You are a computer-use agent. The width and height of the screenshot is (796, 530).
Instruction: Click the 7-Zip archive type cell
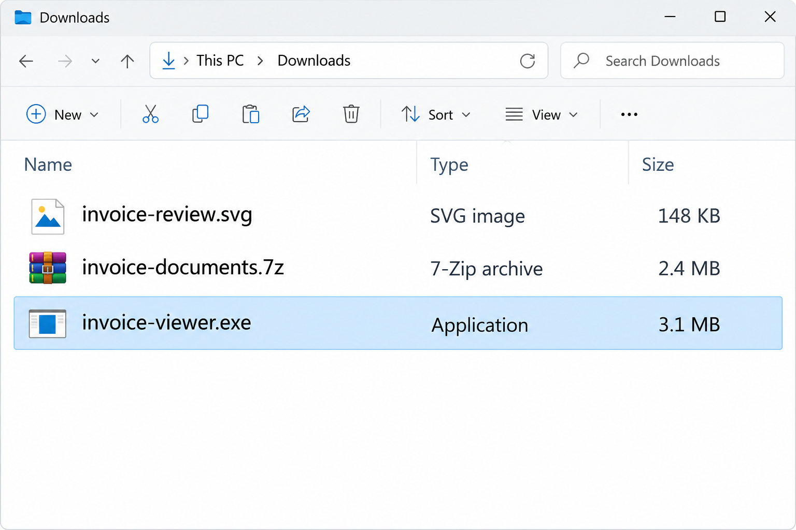point(487,269)
